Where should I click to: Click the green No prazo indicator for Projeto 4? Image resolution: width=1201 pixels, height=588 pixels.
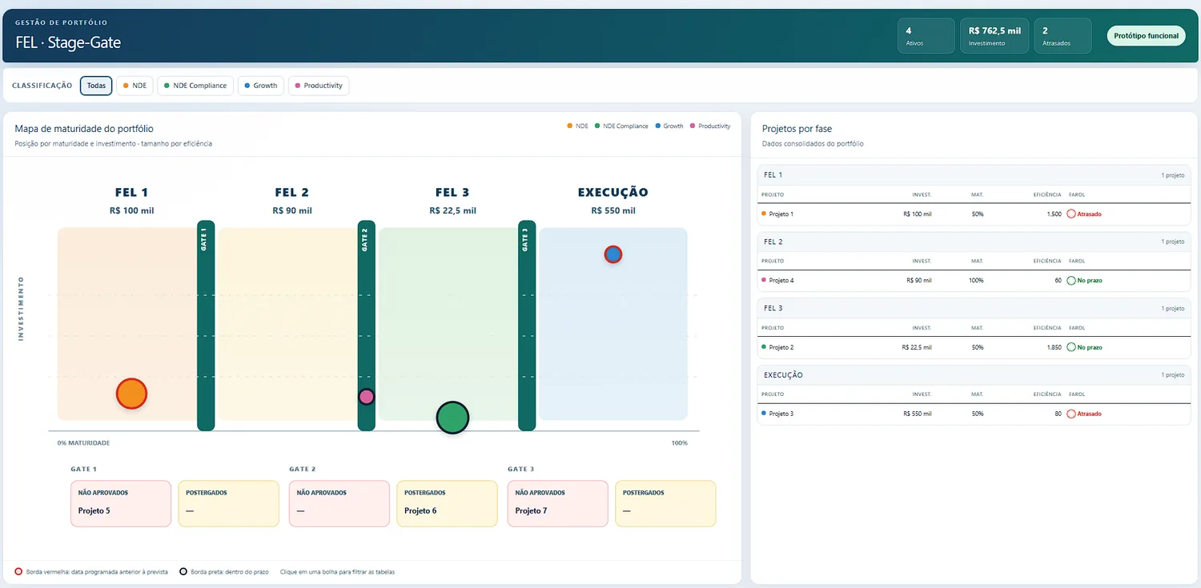pyautogui.click(x=1085, y=281)
